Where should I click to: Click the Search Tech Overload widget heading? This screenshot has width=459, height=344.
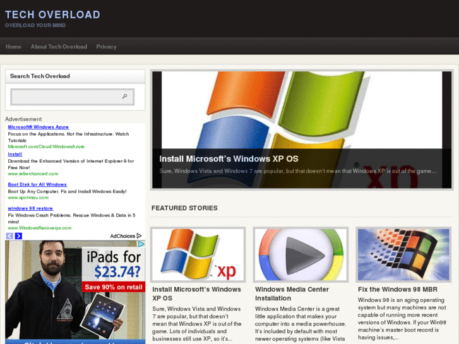[x=40, y=76]
